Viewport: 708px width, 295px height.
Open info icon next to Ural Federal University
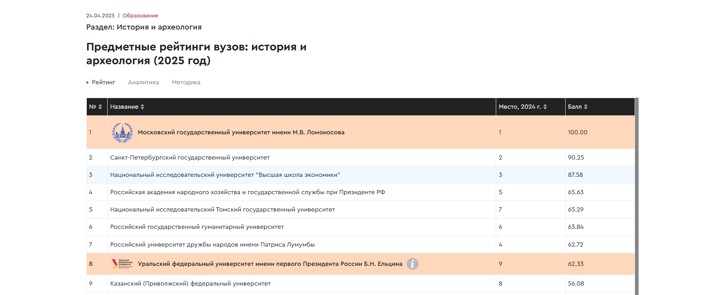[413, 264]
